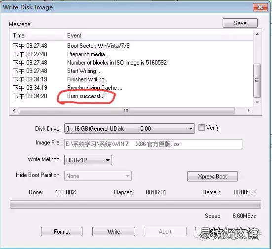The width and height of the screenshot is (272, 249).
Task: Click the vertical scrollbar thumb in message list
Action: [x=257, y=80]
